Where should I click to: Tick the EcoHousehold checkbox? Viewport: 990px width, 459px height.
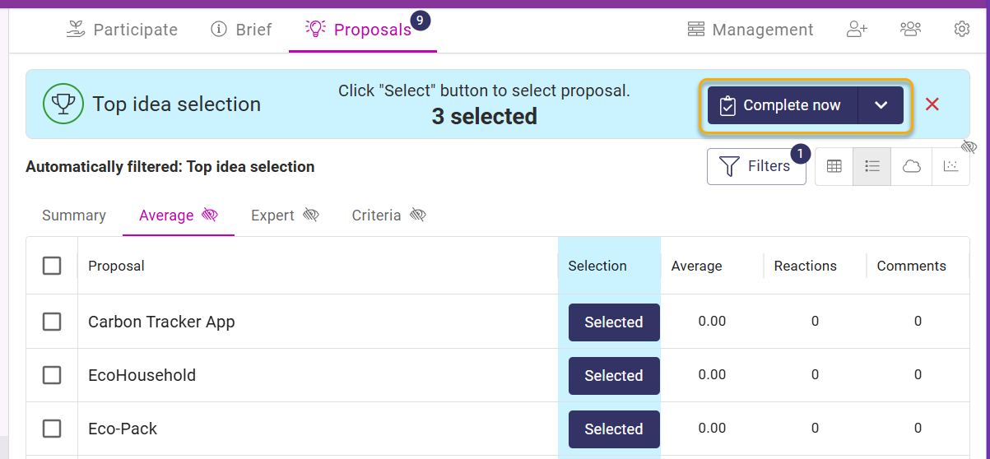(x=52, y=375)
